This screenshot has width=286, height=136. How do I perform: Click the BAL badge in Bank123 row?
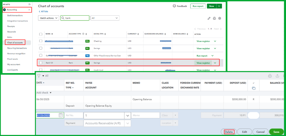(x=87, y=63)
